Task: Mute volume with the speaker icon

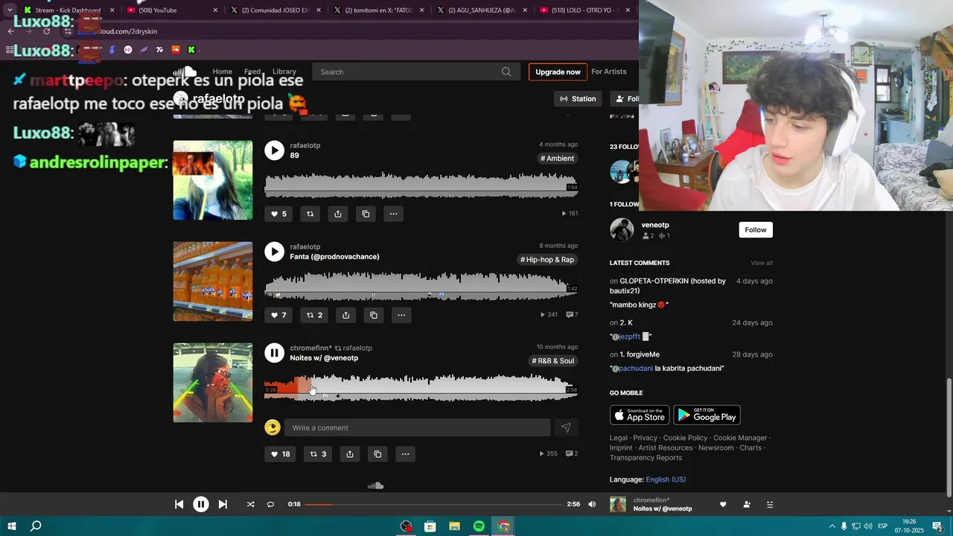Action: (592, 504)
